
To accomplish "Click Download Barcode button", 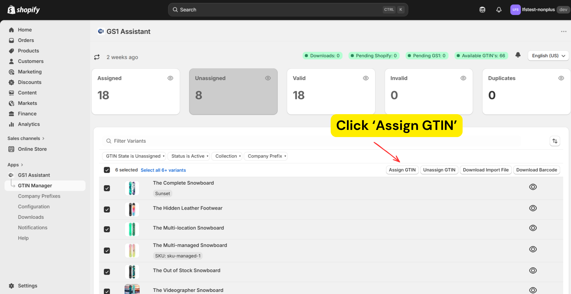I will [x=536, y=170].
